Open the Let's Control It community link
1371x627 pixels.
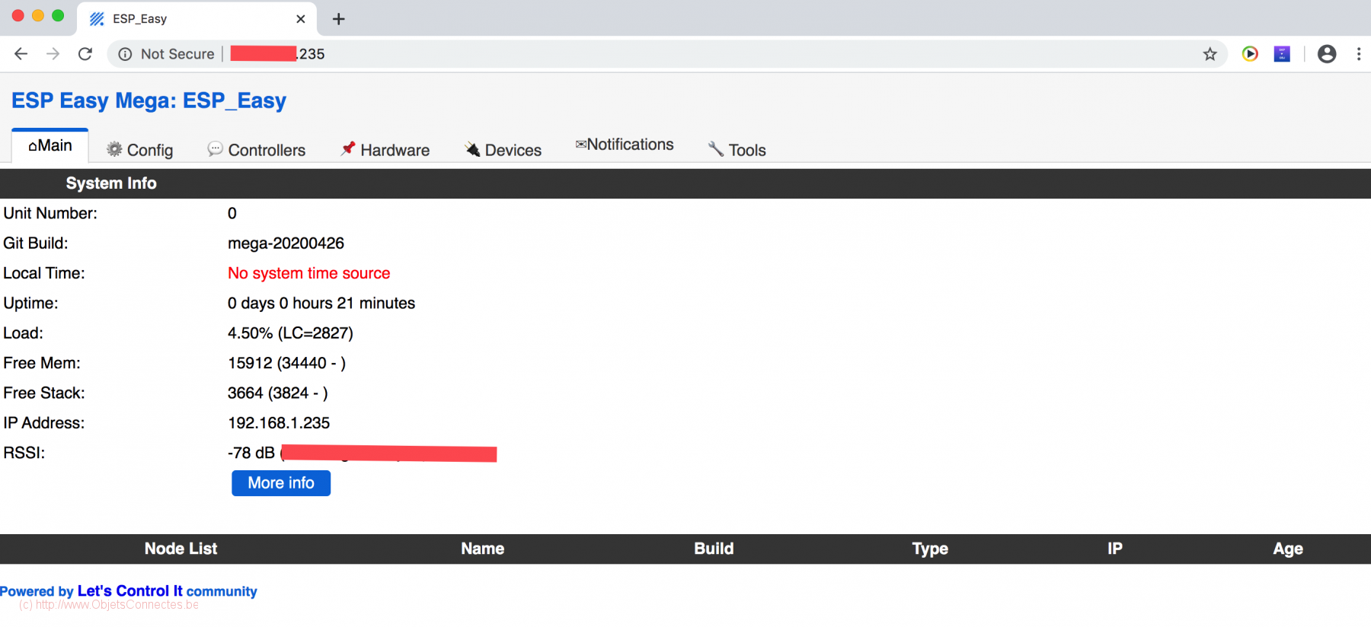(x=129, y=591)
